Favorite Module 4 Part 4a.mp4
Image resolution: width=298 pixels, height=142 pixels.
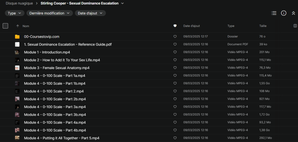tap(175, 122)
